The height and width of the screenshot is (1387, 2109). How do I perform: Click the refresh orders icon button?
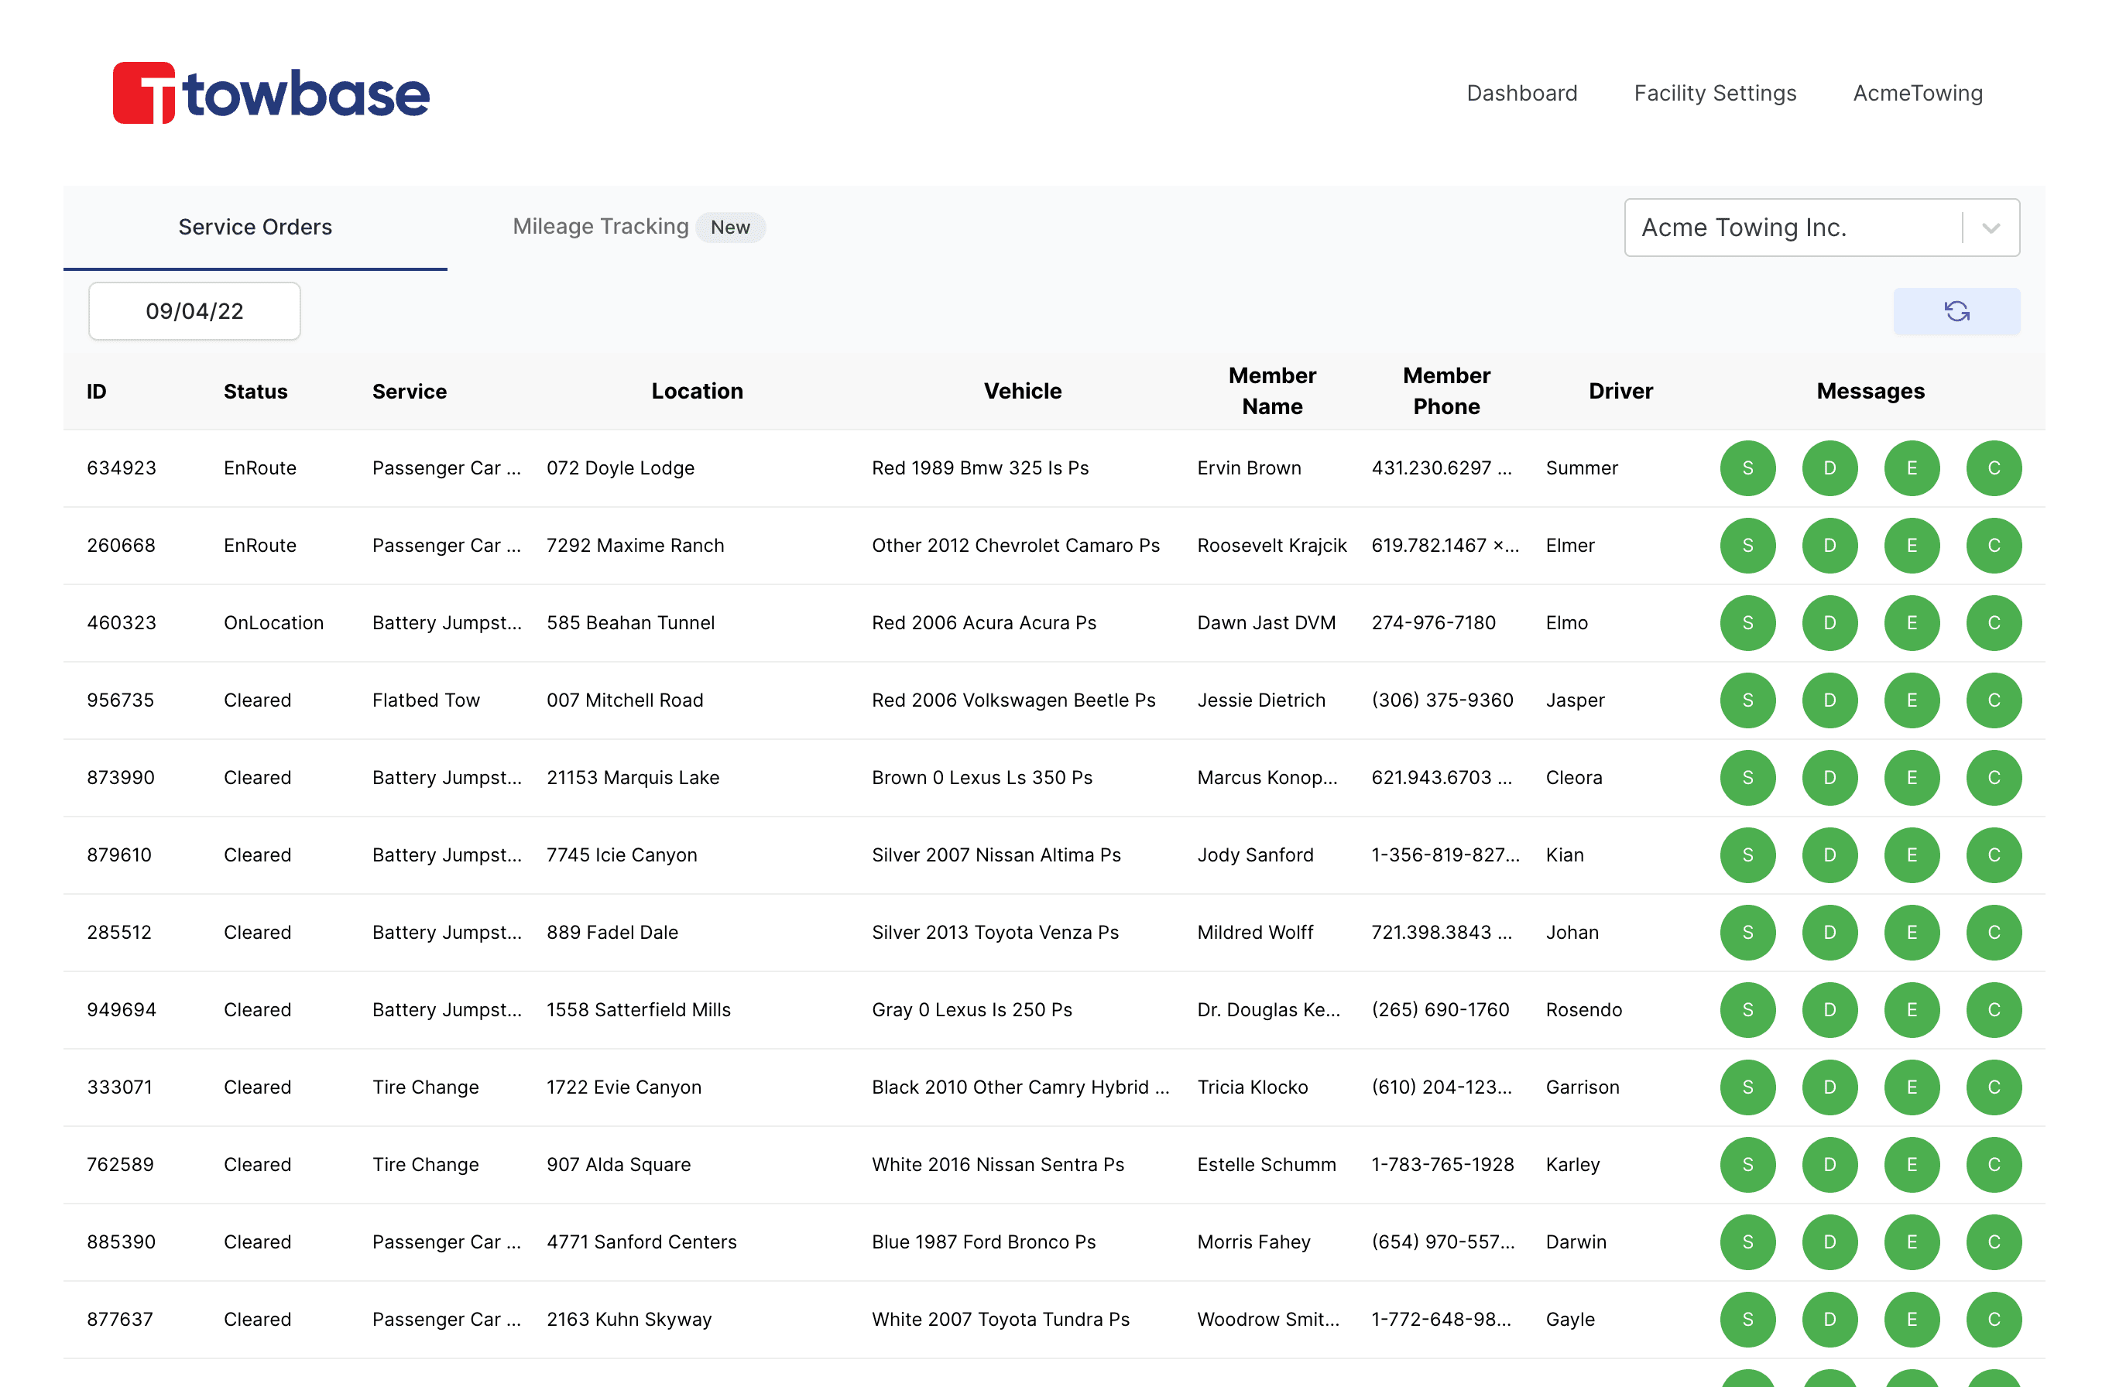tap(1956, 311)
